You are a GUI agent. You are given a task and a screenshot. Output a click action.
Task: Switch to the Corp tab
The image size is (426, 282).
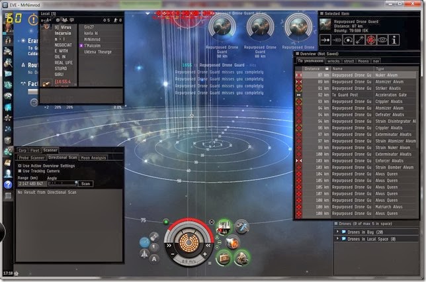pos(22,150)
